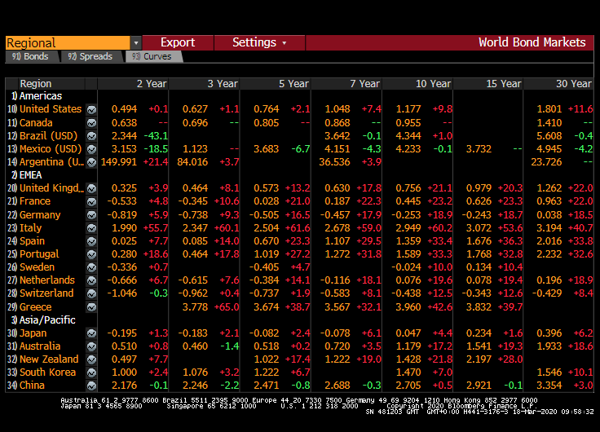This screenshot has width=600, height=432.
Task: Click the chart icon beside United States
Action: [91, 109]
